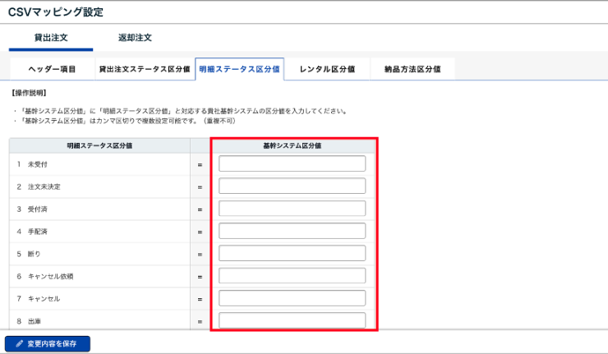Click the キャンセル依頼 value input
608x354 pixels.
pos(292,275)
